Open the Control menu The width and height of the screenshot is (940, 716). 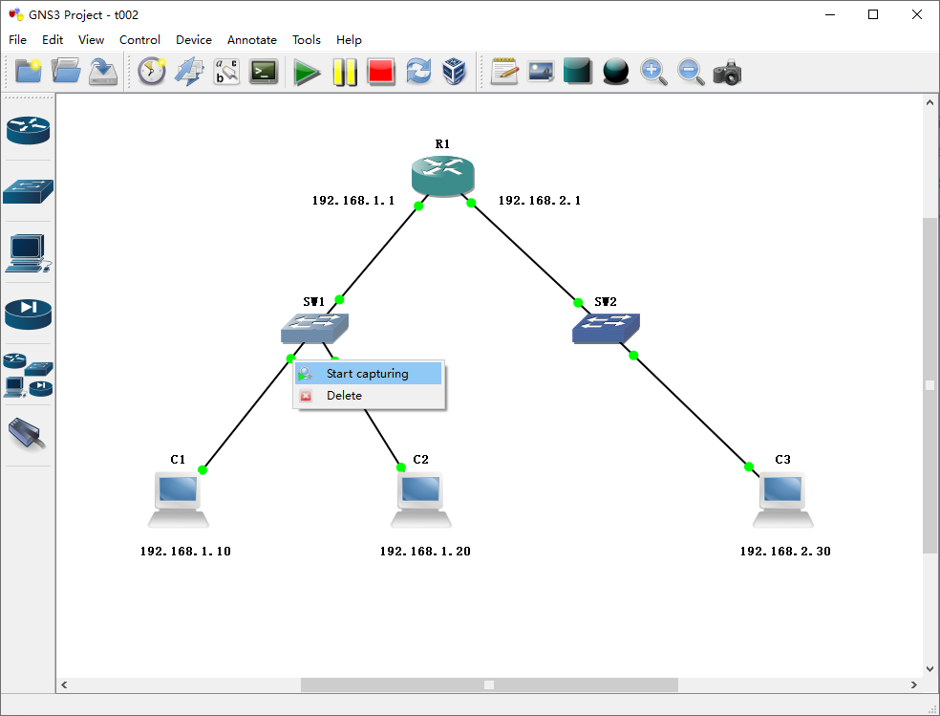(139, 39)
